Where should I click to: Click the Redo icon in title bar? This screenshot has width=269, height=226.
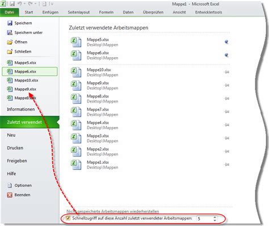(30, 3)
